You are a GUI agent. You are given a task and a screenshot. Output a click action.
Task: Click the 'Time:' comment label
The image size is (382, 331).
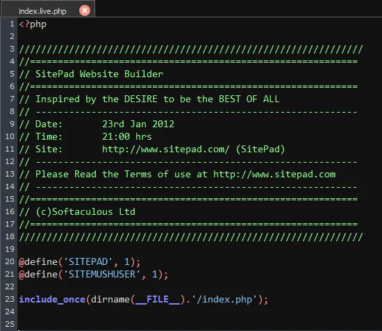coord(49,136)
